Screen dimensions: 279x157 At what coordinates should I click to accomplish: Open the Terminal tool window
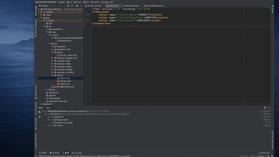click(54, 153)
